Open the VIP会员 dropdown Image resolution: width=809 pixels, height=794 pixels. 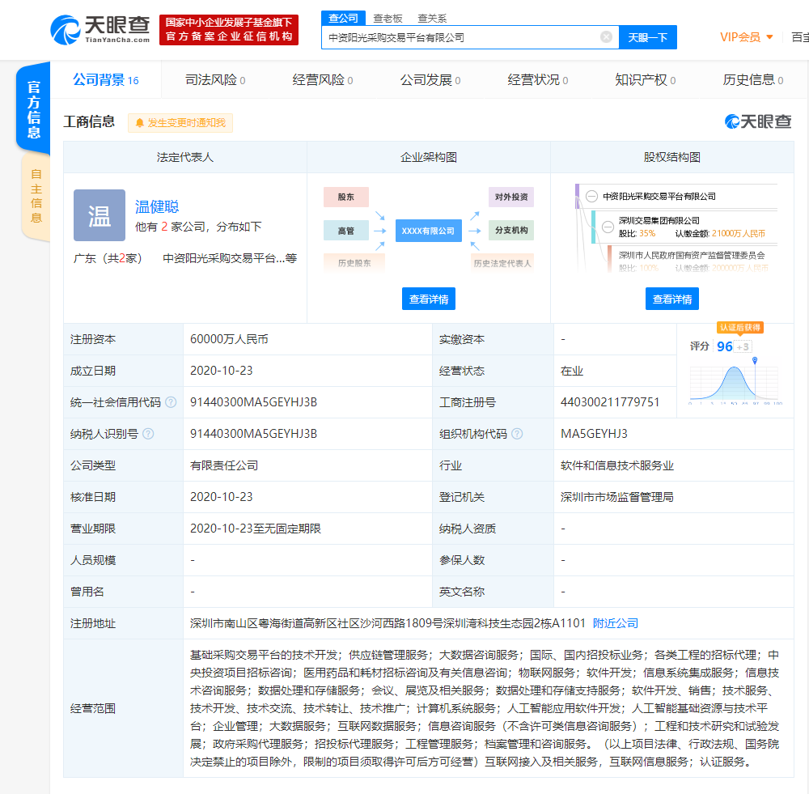point(746,37)
